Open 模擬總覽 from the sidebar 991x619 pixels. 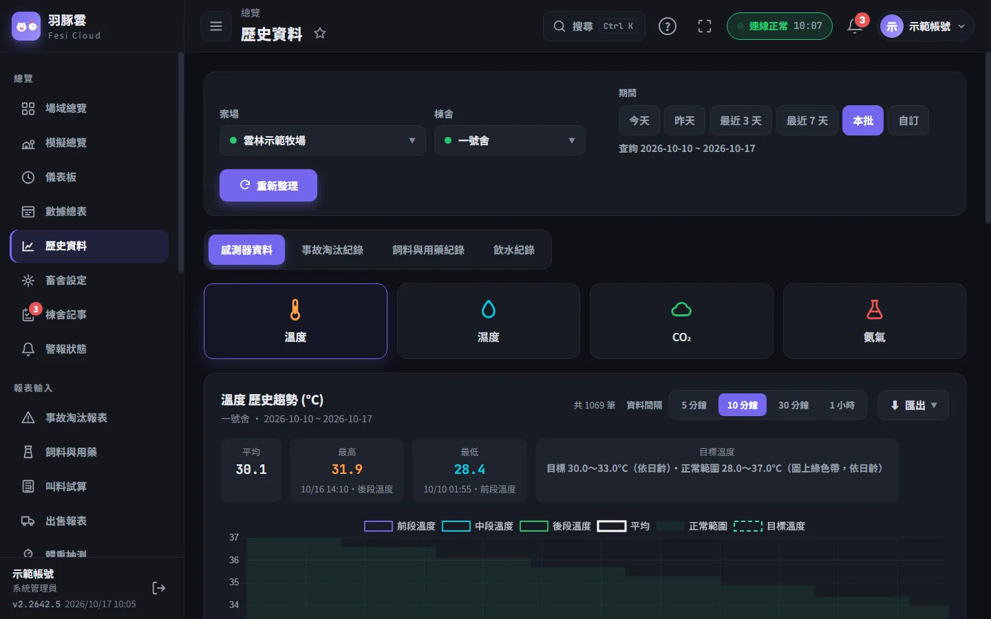pos(89,143)
